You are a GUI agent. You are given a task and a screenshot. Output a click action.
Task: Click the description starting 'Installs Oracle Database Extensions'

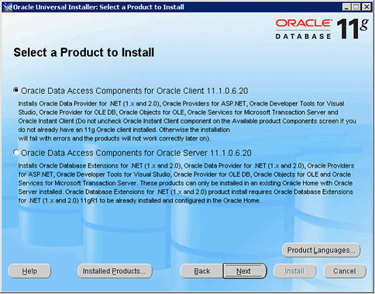tap(186, 183)
